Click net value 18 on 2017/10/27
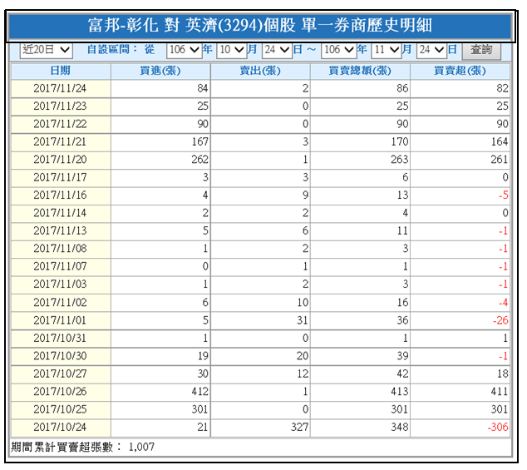This screenshot has height=470, width=527. coord(503,374)
